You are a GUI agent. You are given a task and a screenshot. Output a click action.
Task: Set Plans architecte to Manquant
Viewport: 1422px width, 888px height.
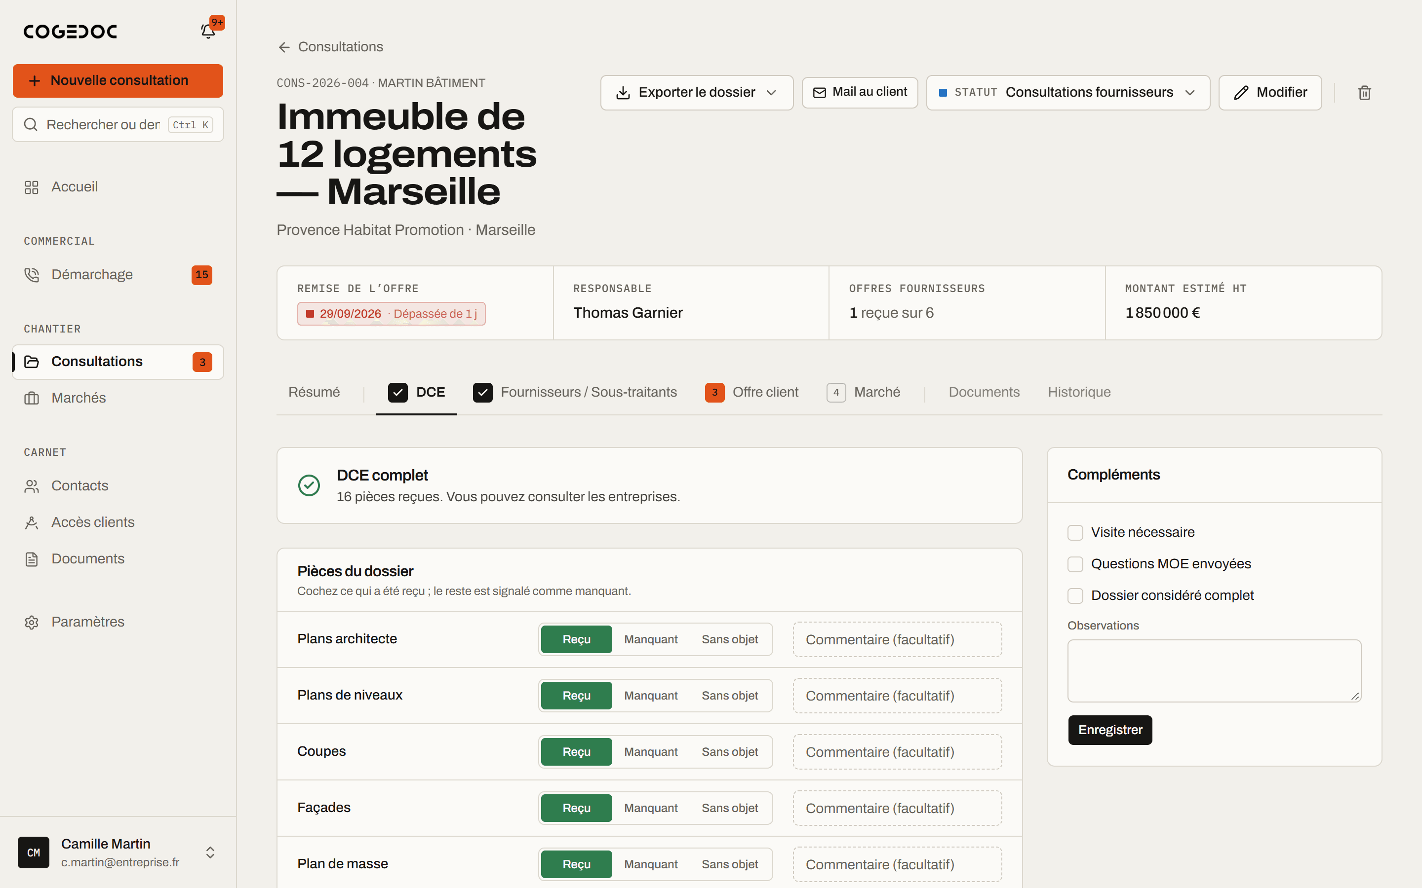(650, 639)
